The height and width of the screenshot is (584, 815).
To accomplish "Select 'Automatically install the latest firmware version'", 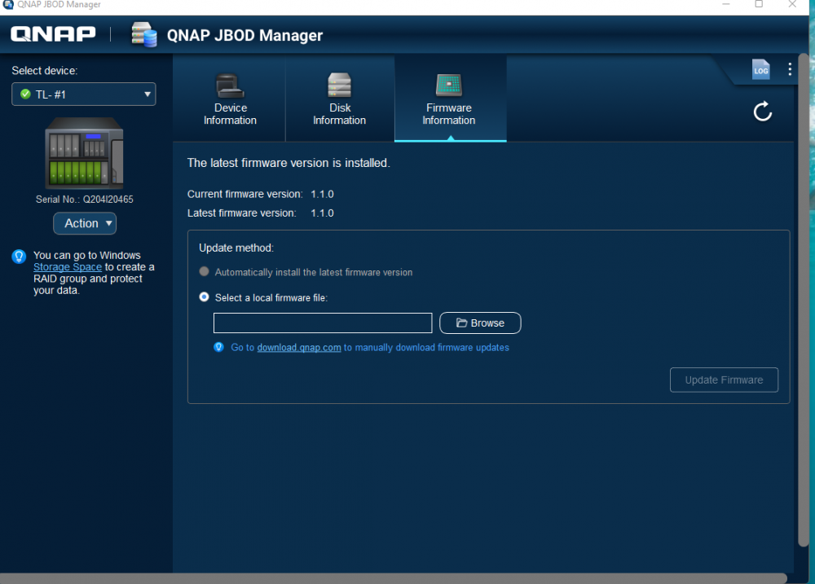I will click(x=205, y=272).
